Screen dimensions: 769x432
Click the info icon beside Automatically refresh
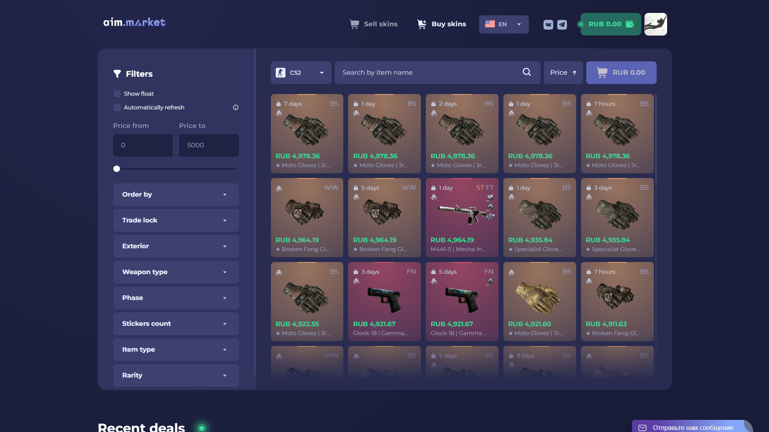click(x=236, y=107)
